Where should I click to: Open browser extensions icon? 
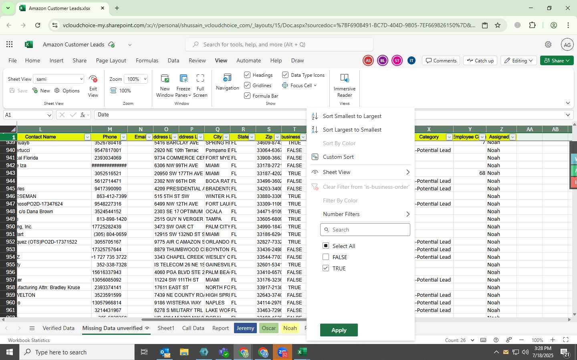pyautogui.click(x=532, y=25)
